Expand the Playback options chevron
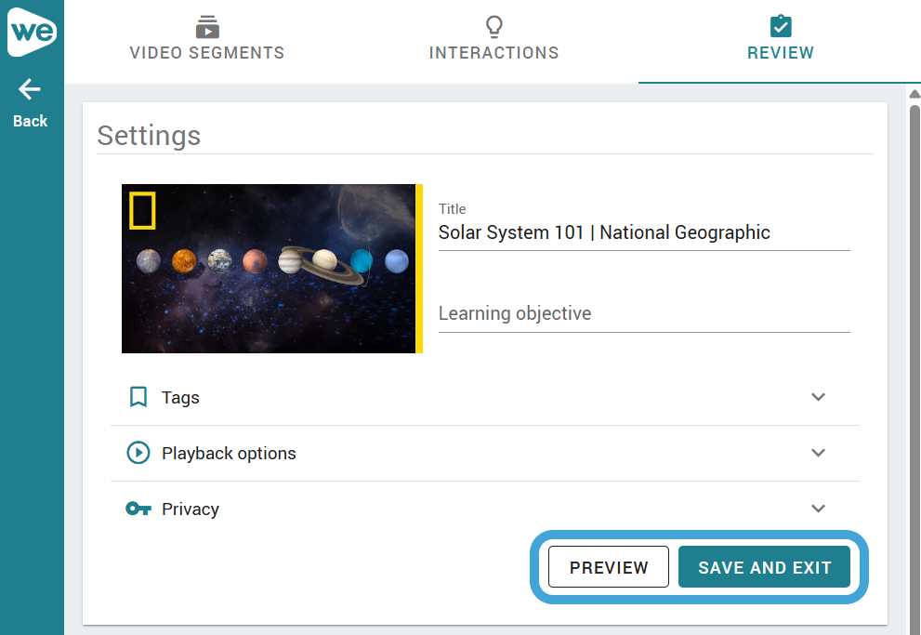The width and height of the screenshot is (921, 635). pyautogui.click(x=818, y=453)
